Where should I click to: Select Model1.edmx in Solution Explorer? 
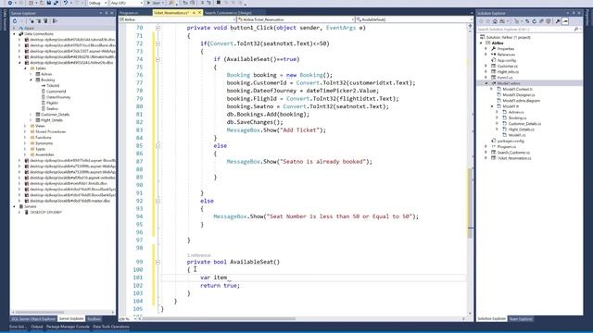(509, 83)
